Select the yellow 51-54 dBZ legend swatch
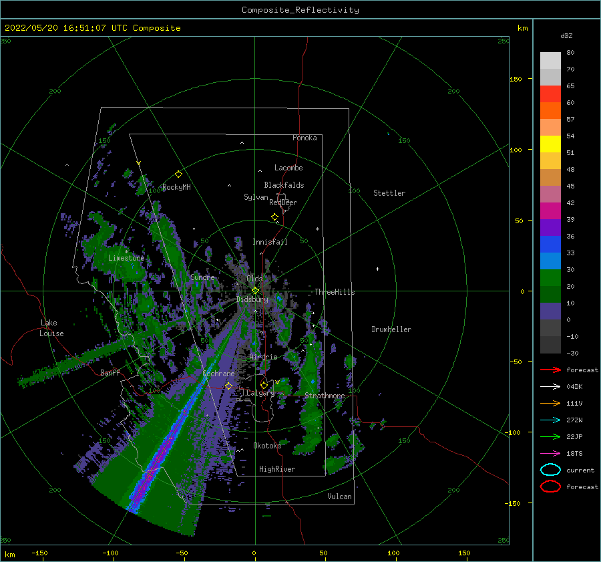Image resolution: width=601 pixels, height=562 pixels. click(x=550, y=144)
